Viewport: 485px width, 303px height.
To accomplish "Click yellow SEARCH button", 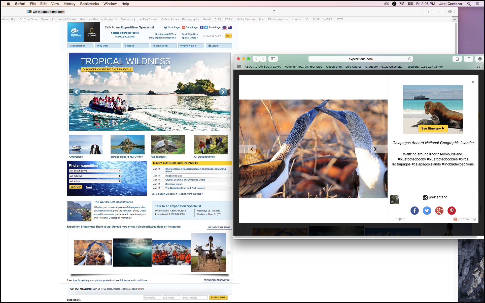I will coord(76,187).
